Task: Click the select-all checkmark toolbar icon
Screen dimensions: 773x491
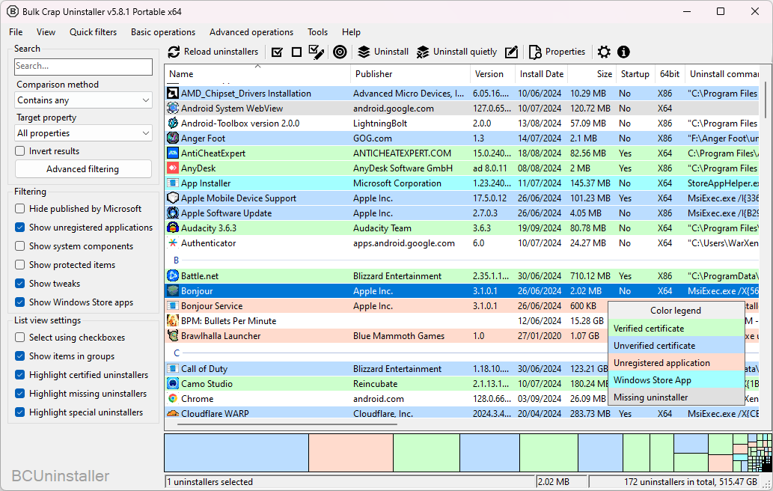Action: [x=277, y=52]
